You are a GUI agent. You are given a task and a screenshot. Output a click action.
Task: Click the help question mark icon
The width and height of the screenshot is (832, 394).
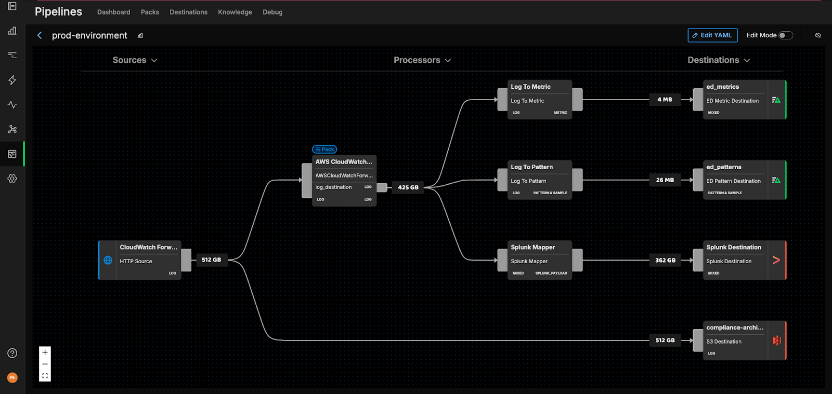point(12,354)
